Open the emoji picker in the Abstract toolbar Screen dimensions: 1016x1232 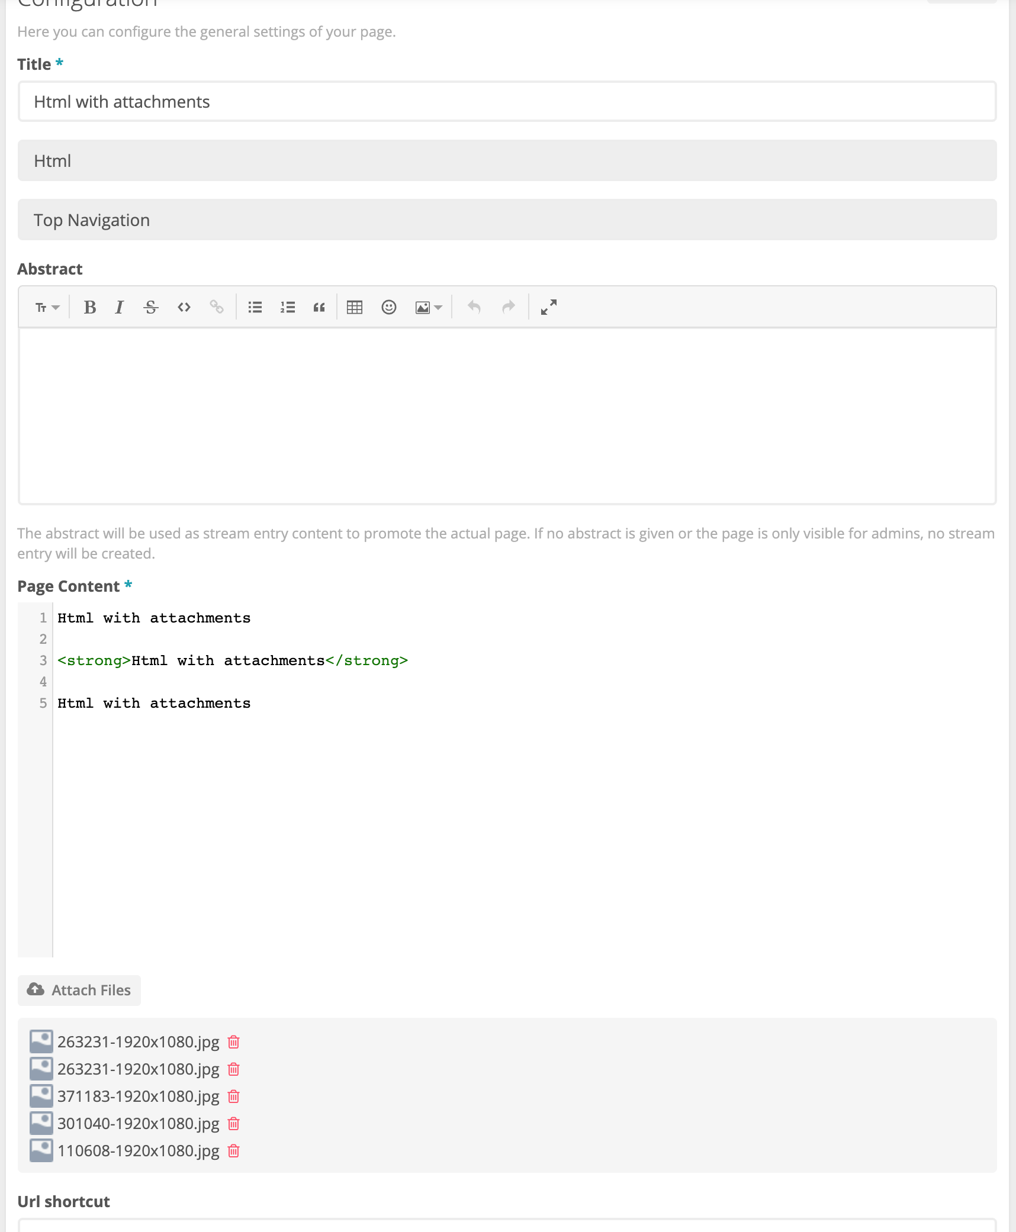[x=388, y=307]
